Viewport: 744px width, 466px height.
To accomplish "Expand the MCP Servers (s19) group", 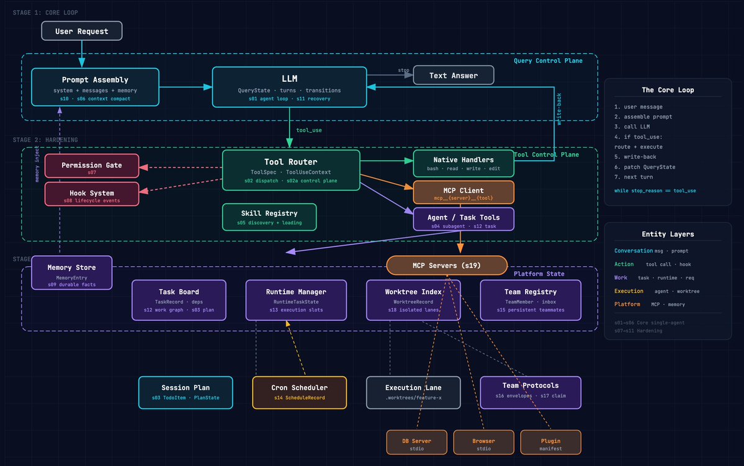I will click(x=446, y=265).
